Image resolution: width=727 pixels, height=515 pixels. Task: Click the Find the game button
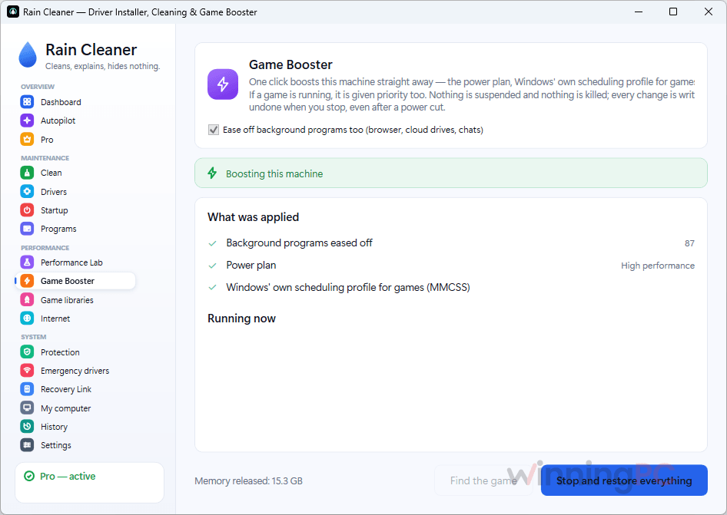[x=483, y=480]
